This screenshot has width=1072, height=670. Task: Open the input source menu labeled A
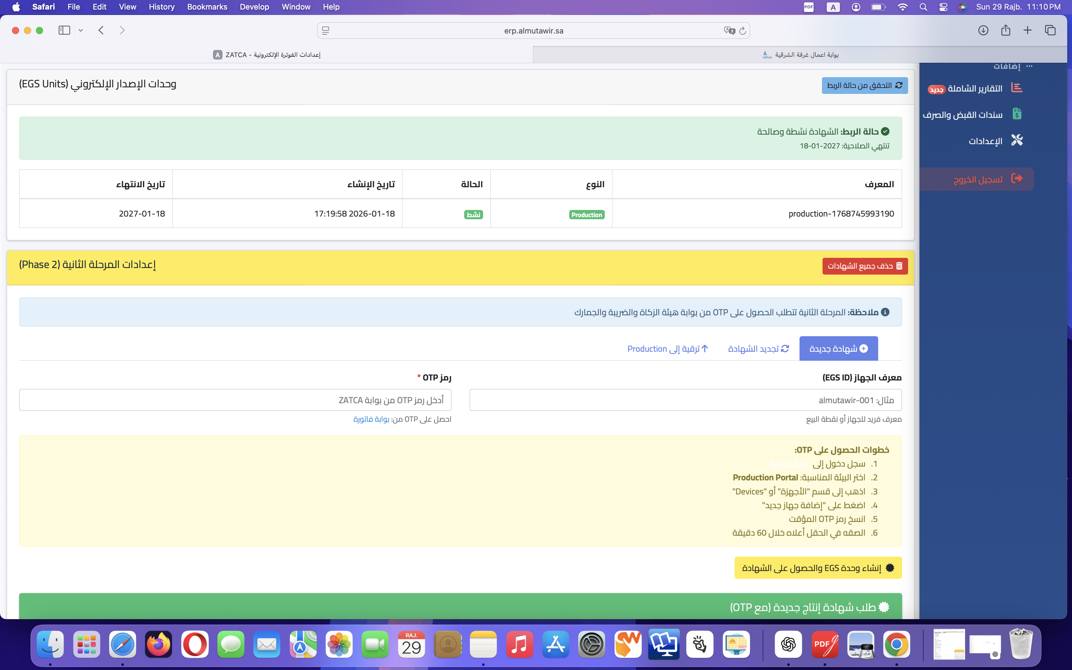coord(833,7)
